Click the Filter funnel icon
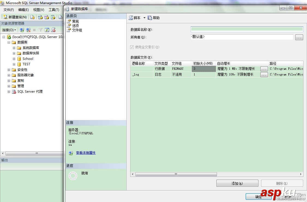The width and height of the screenshot is (307, 202). 41,30
